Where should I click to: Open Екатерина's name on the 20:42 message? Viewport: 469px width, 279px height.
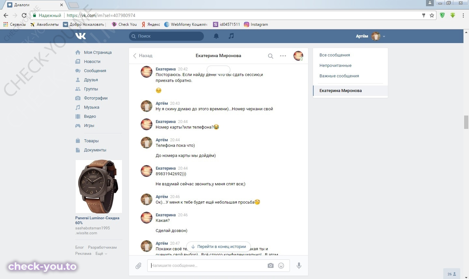[165, 69]
